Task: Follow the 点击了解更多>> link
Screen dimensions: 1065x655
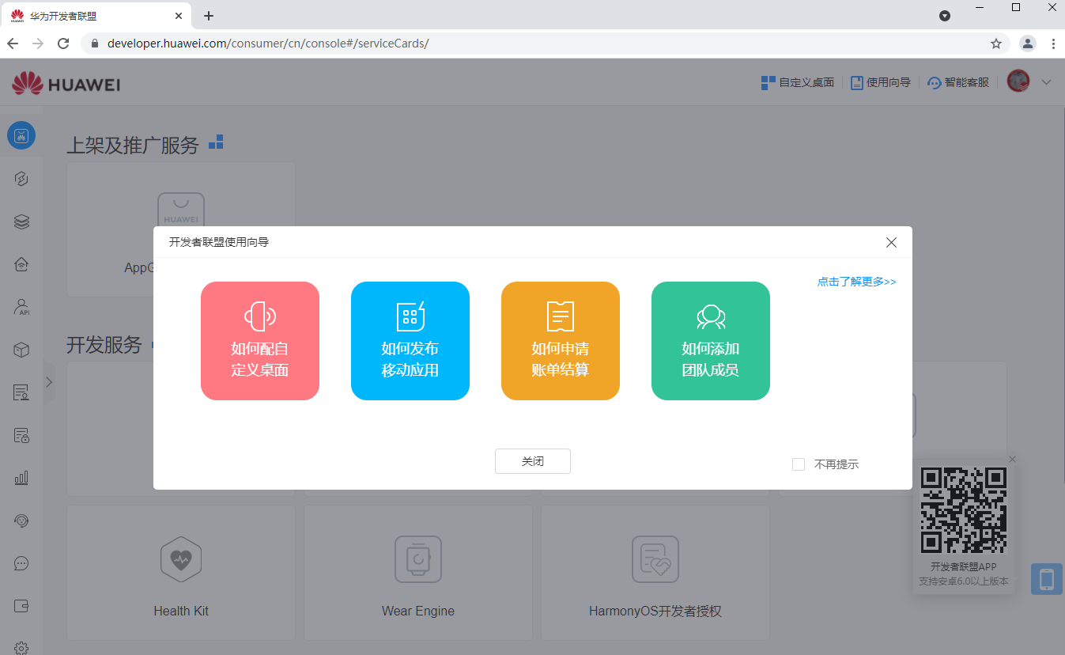Action: (x=857, y=282)
